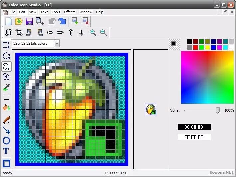Shift image up
Viewport: 236px width, 177px height.
pos(71,32)
